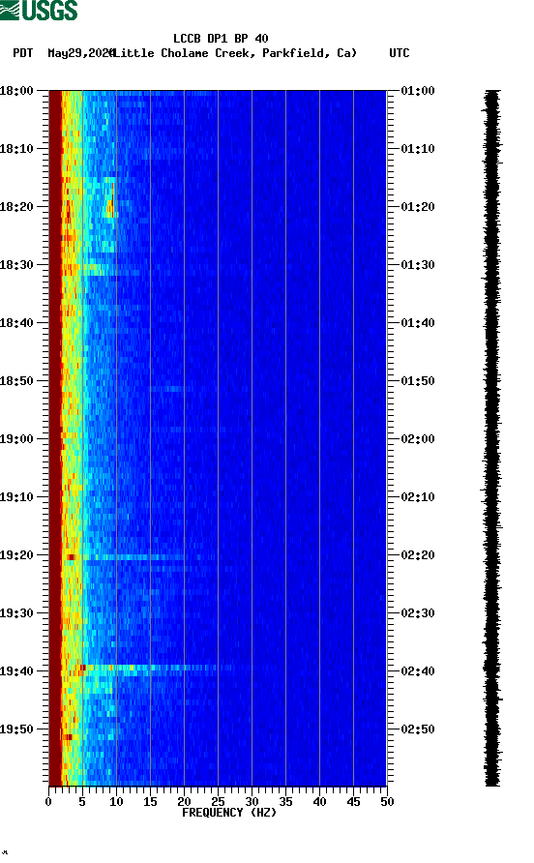The image size is (534, 863).
Task: Click the "Little Cholame Creek, Parkfield, Ca" label
Action: [x=235, y=53]
